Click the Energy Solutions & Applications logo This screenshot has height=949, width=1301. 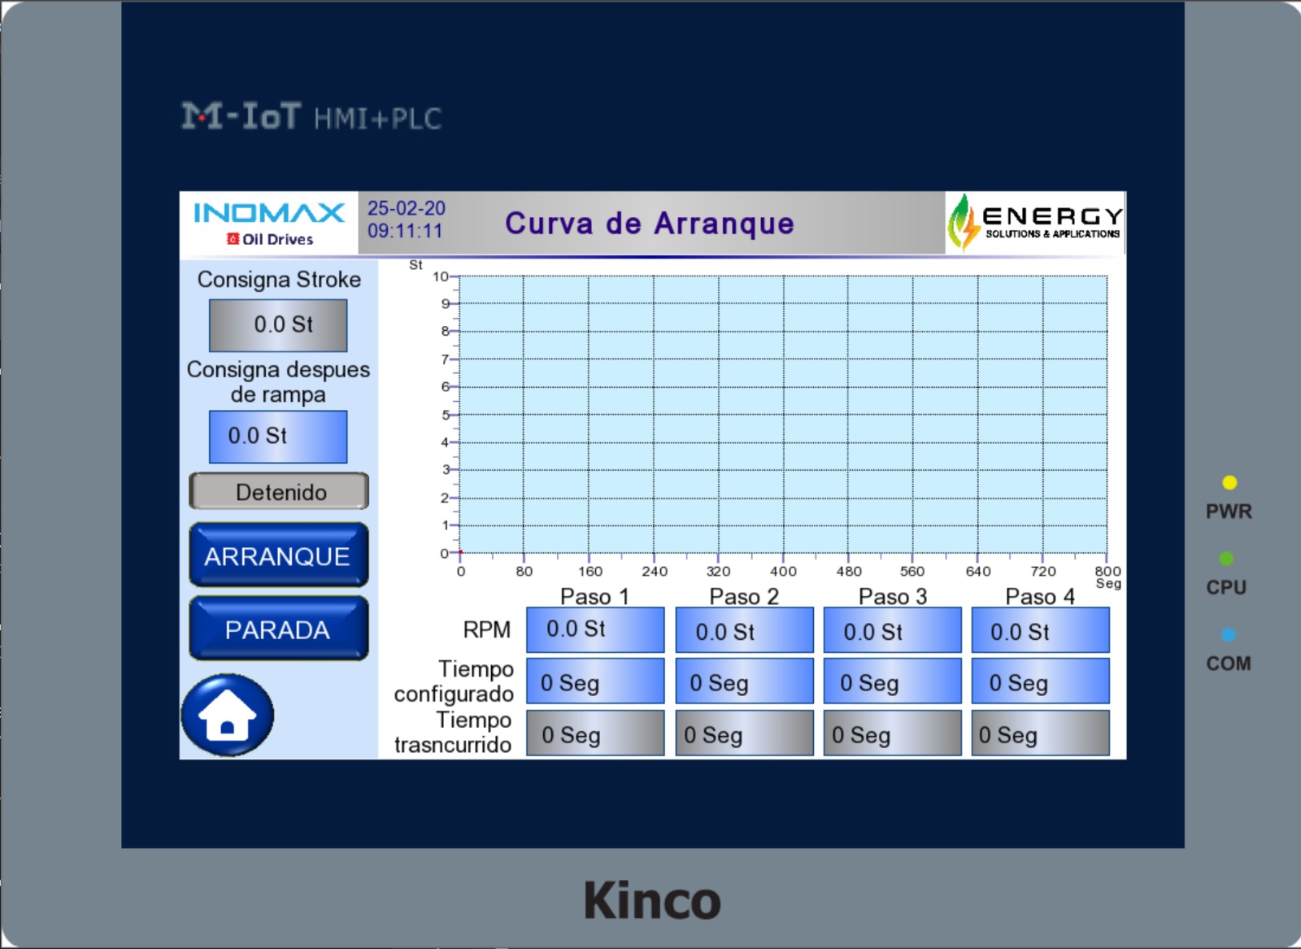1035,223
